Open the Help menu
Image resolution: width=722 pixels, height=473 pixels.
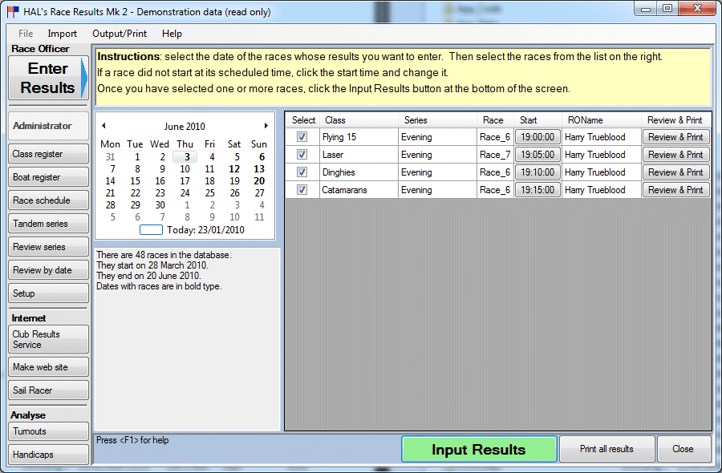coord(172,34)
